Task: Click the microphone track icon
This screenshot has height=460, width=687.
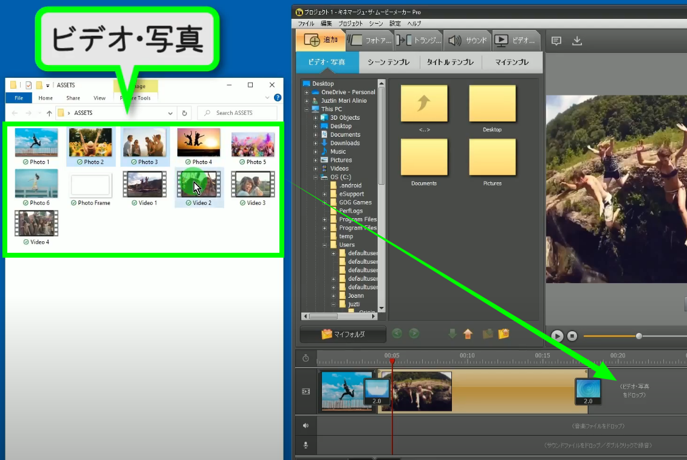Action: pos(306,445)
